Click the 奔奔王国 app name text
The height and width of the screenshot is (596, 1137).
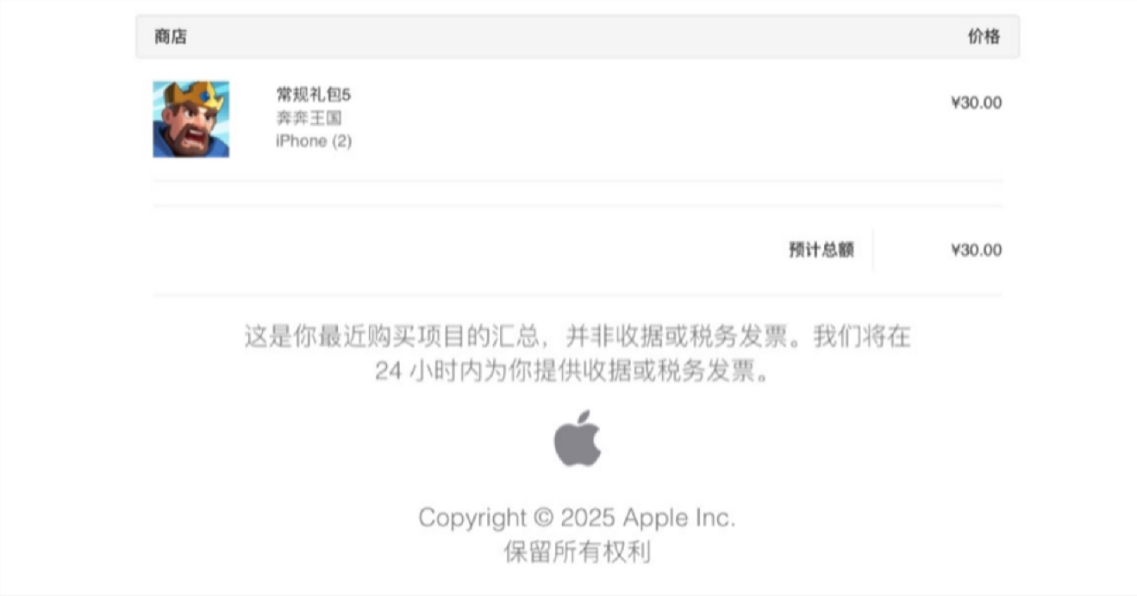[309, 118]
